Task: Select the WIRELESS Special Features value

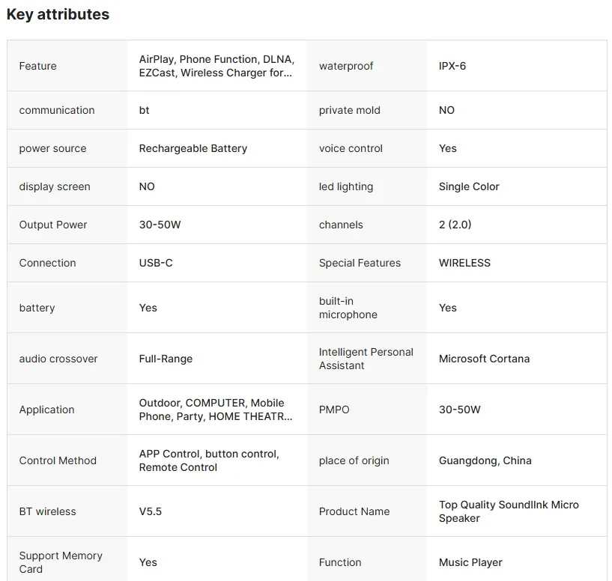Action: (x=464, y=263)
